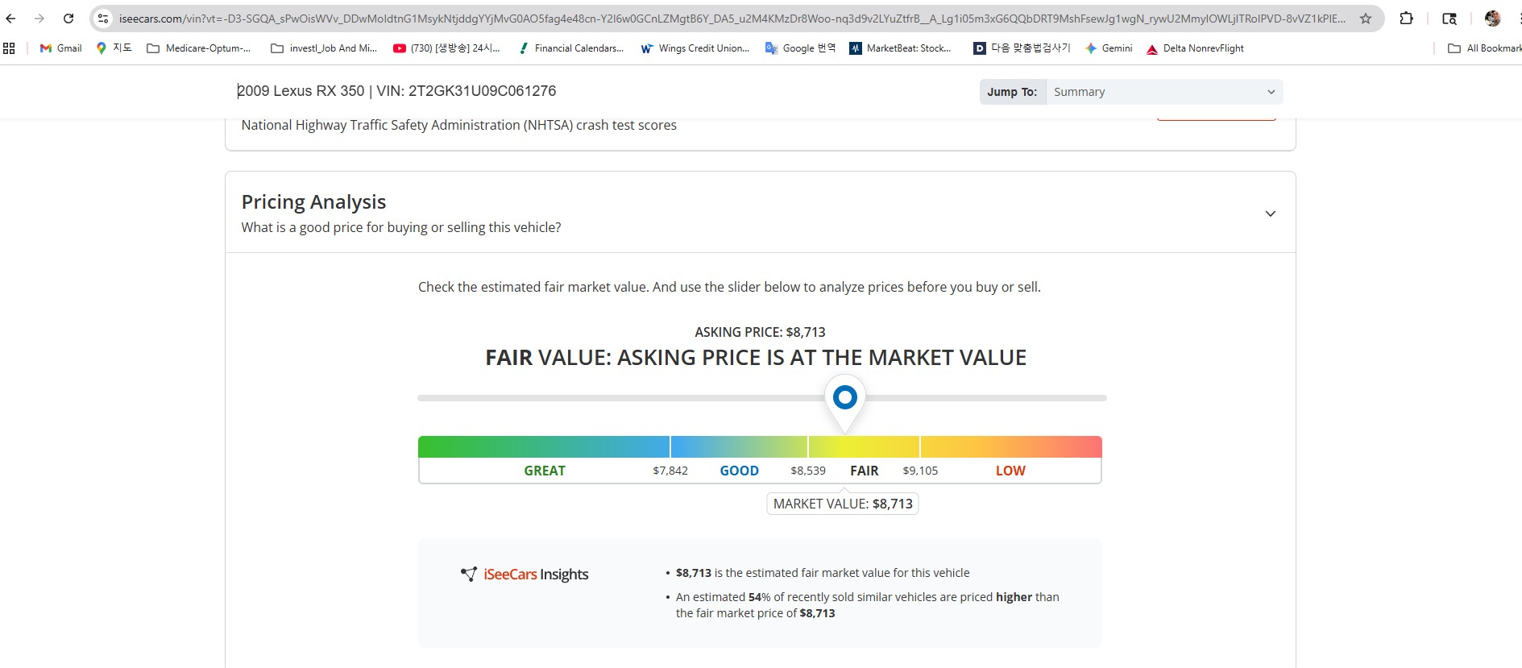
Task: Reload the current page
Action: [68, 19]
